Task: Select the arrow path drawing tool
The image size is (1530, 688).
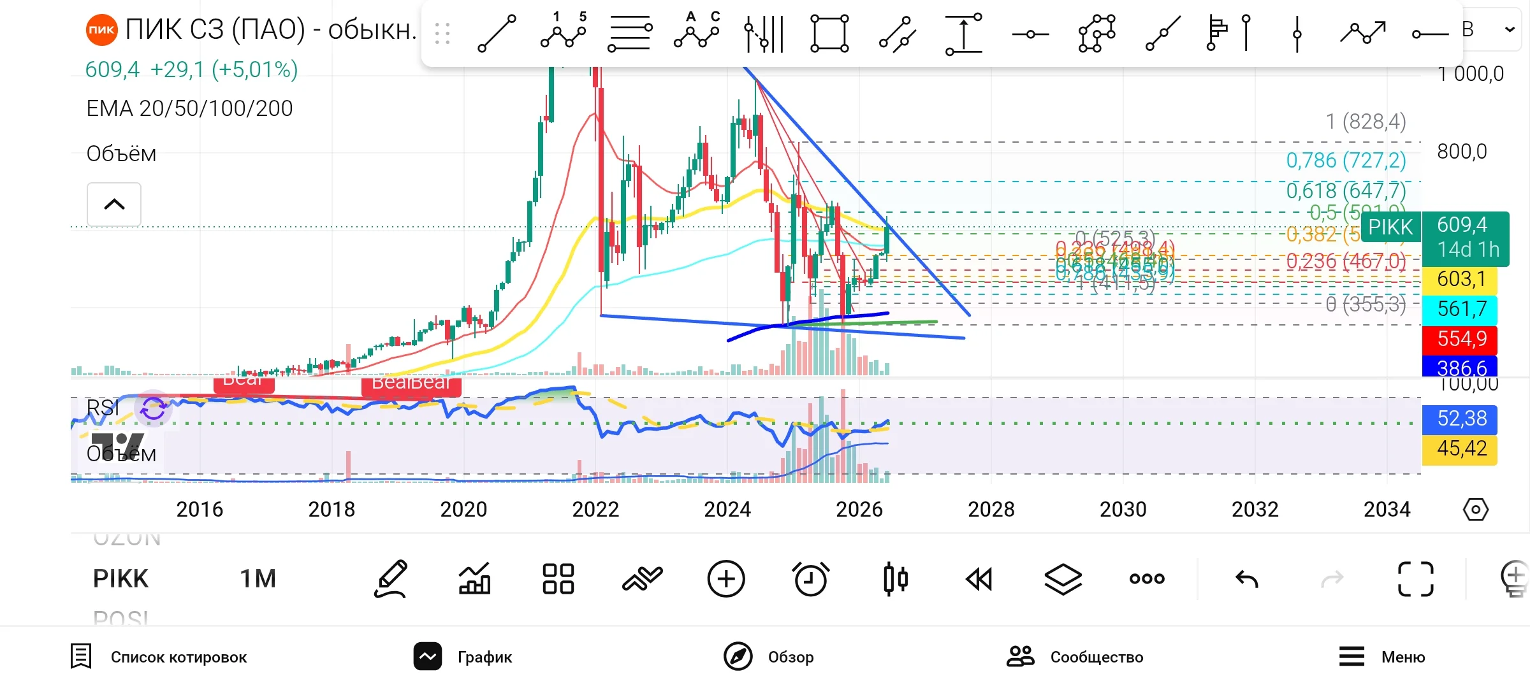Action: pos(1363,32)
